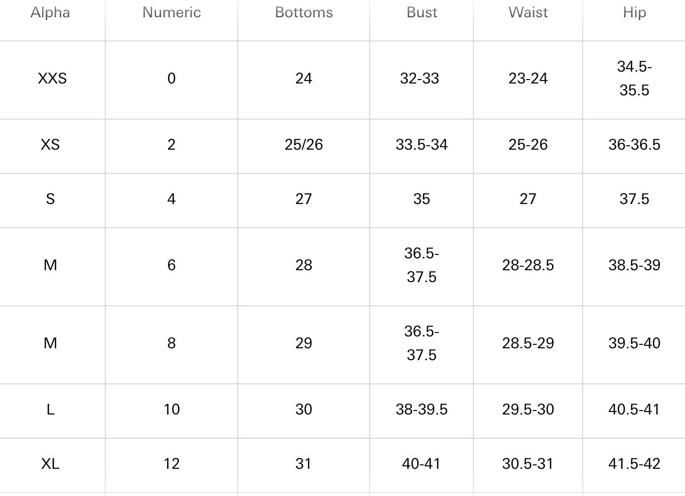This screenshot has width=685, height=496.
Task: Select the XL size cell
Action: click(50, 464)
